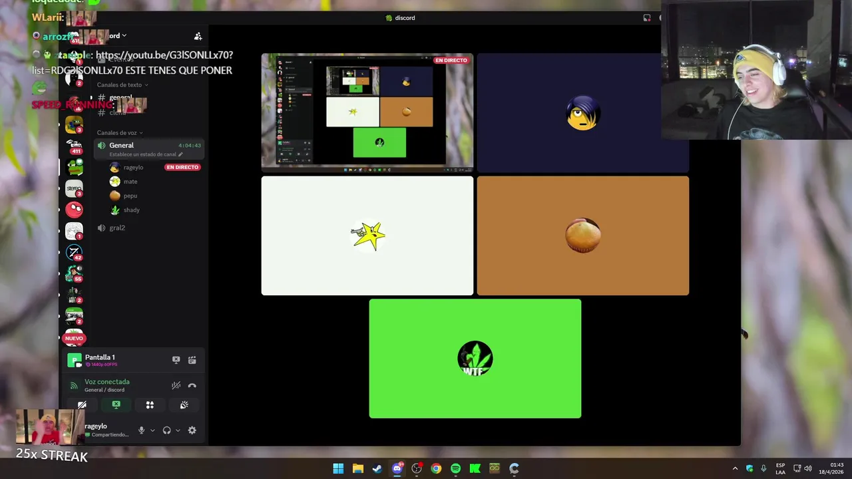This screenshot has width=852, height=479.
Task: Open the soundboard button
Action: [x=184, y=404]
